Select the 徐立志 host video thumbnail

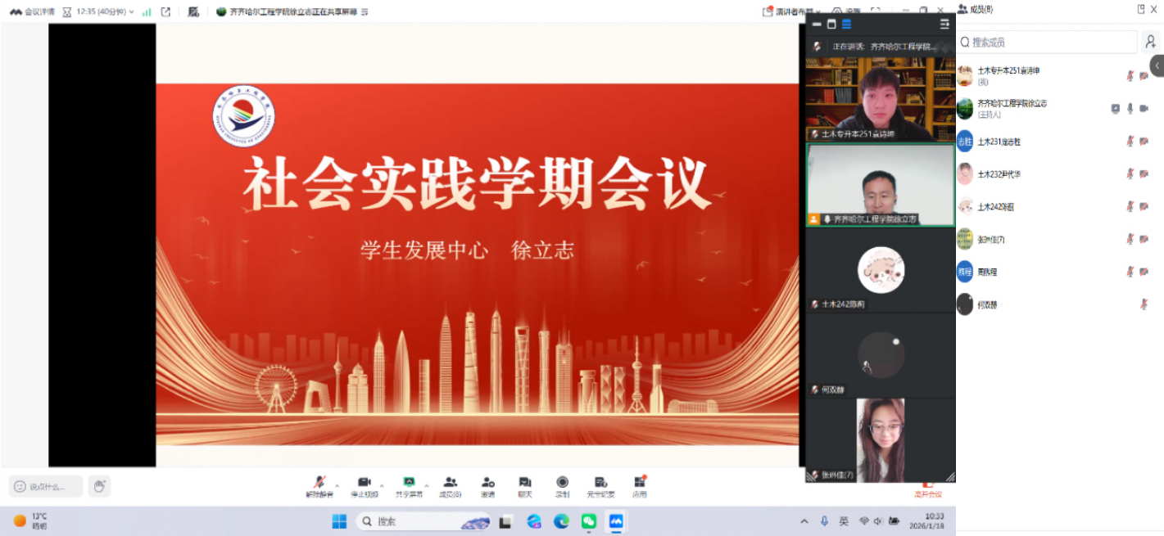tap(880, 185)
